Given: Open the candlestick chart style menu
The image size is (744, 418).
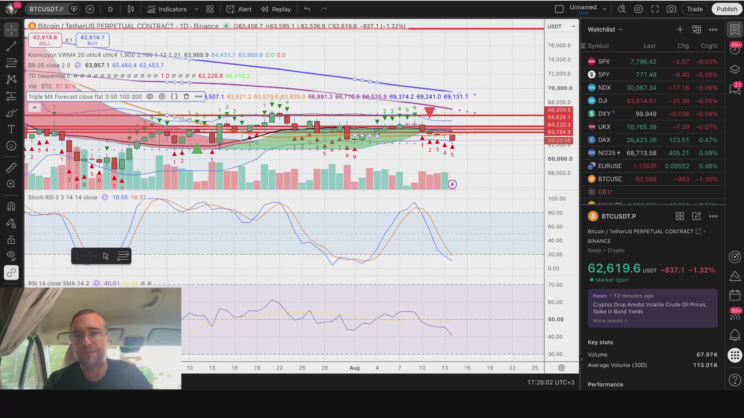Looking at the screenshot, I should 131,9.
